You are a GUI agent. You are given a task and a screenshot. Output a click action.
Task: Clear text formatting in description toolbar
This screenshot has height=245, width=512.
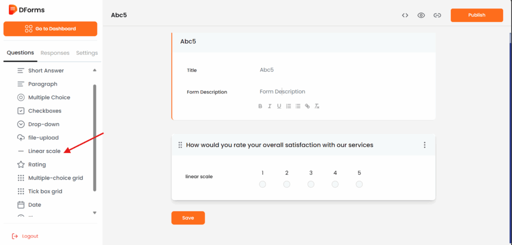click(316, 106)
